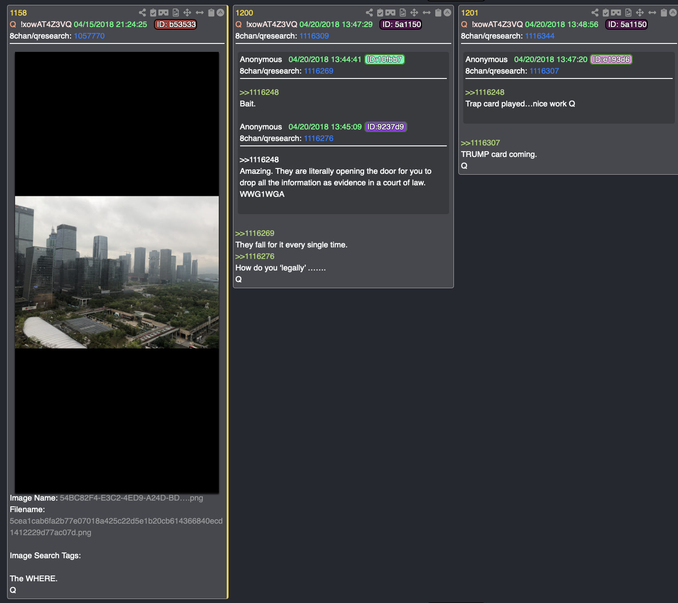678x603 pixels.
Task: Click the four-arrow move icon on post 1158
Action: [187, 13]
